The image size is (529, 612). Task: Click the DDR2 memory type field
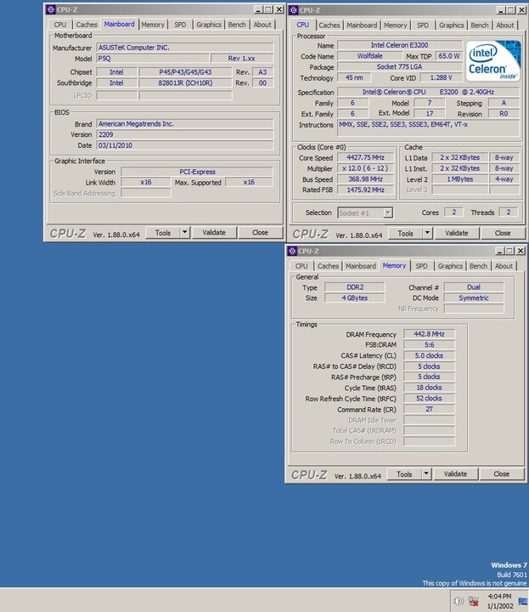tap(355, 287)
